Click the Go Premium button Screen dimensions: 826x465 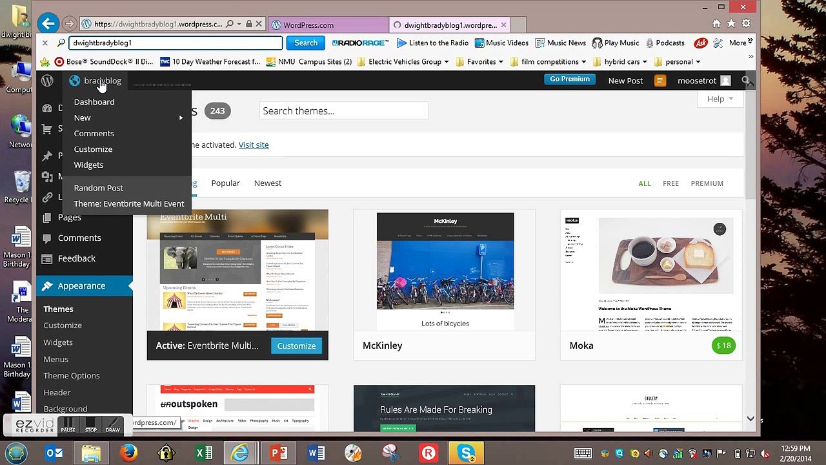pos(569,79)
